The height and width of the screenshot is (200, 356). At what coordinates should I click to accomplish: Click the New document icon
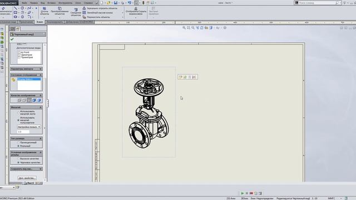click(x=102, y=3)
